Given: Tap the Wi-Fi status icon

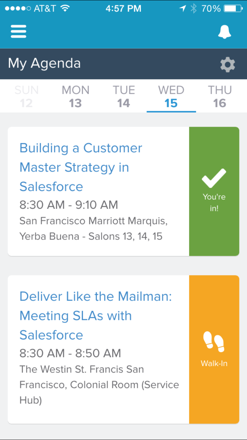Looking at the screenshot, I should tap(65, 9).
